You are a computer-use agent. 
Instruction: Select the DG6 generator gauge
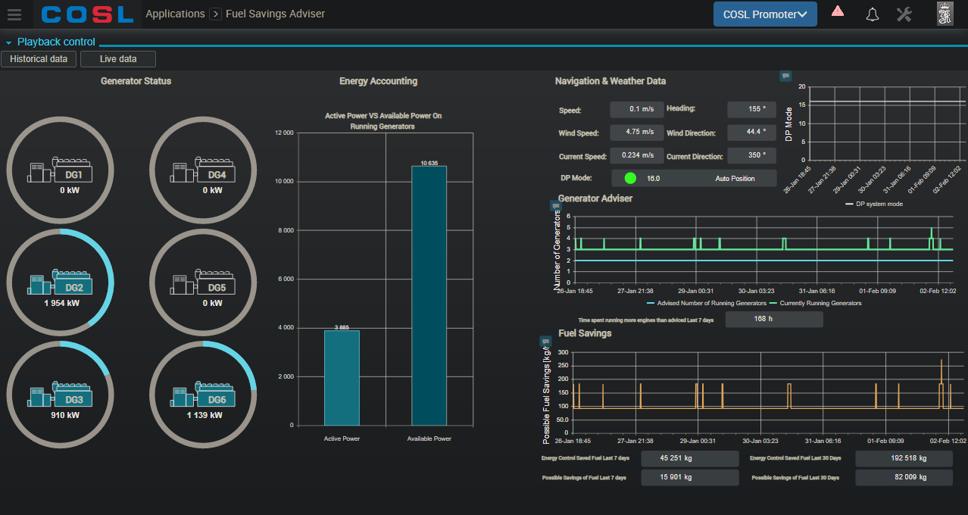point(204,395)
